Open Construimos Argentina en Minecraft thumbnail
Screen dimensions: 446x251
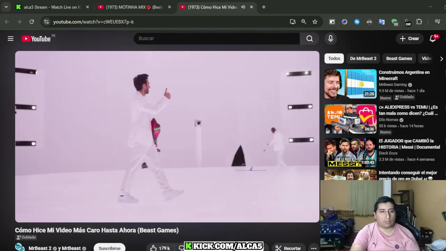pos(351,84)
